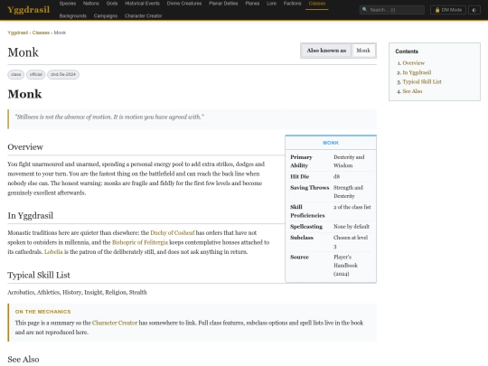Screen dimensions: 488x366
Task: Open the Species nav item
Action: [x=68, y=4]
